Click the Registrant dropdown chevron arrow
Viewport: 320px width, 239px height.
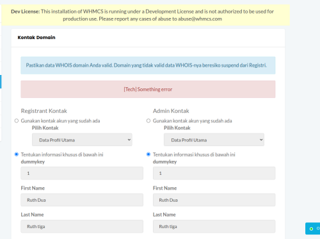129,140
